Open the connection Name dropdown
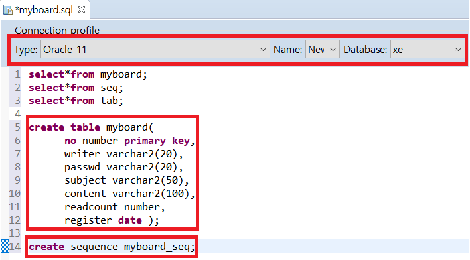 pyautogui.click(x=322, y=50)
